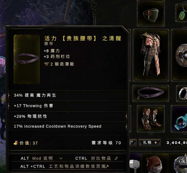The width and height of the screenshot is (187, 173).
Task: Click the gold 价值 coin icon
Action: tap(16, 143)
